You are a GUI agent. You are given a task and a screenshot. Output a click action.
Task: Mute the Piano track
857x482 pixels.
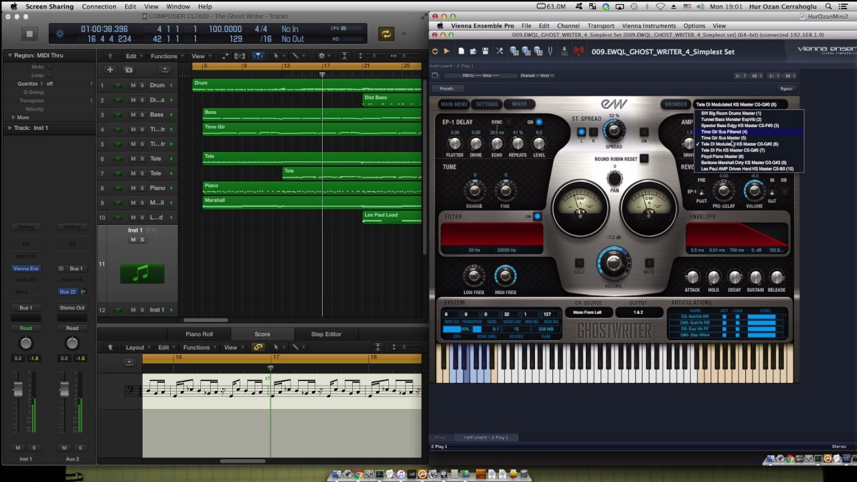tap(133, 188)
